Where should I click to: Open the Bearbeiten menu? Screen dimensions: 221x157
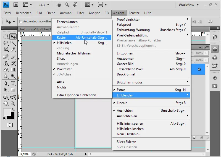tap(24, 13)
